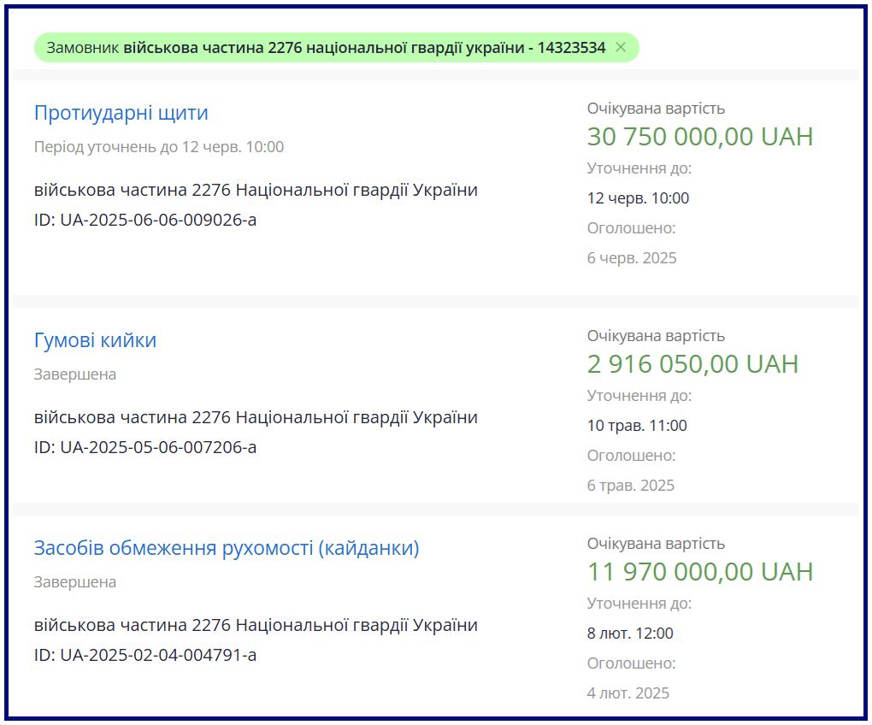872x725 pixels.
Task: Open Засобів обмеження рухомості (кайданки) tender
Action: pos(227,548)
